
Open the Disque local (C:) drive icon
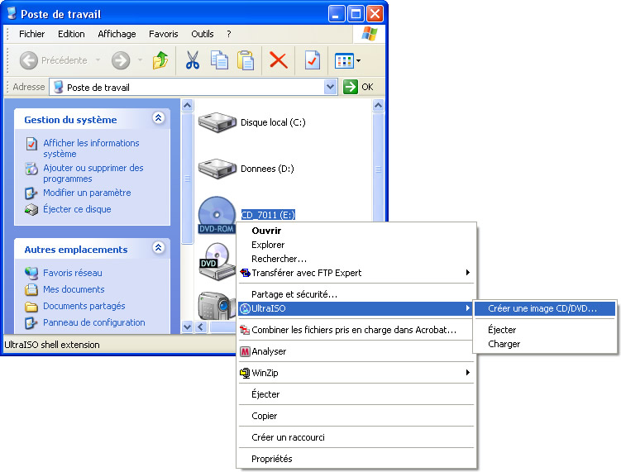coord(217,122)
